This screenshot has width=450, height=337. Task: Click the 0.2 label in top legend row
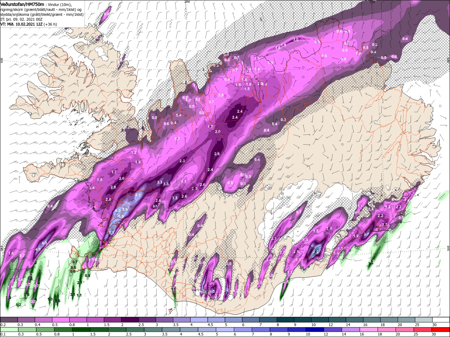tap(3, 325)
